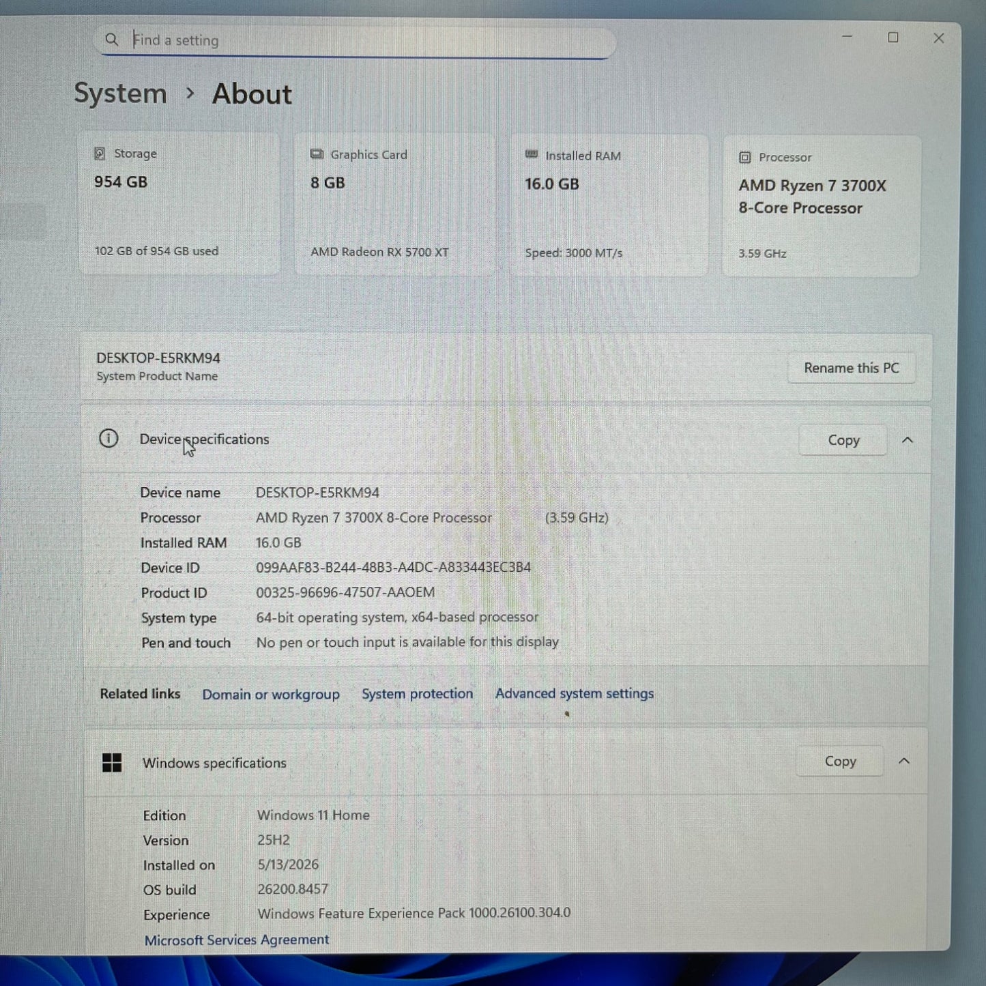Open the Microsoft Services Agreement link

pos(237,940)
